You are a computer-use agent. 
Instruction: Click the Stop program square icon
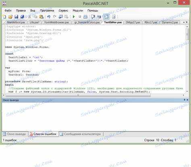coord(80,17)
